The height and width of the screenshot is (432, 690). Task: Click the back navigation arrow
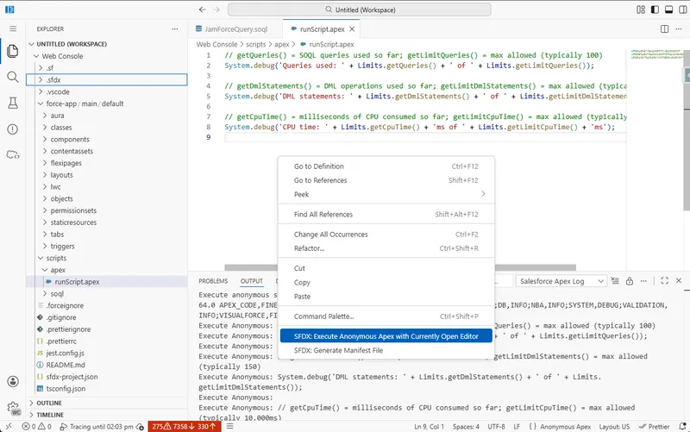coord(202,9)
